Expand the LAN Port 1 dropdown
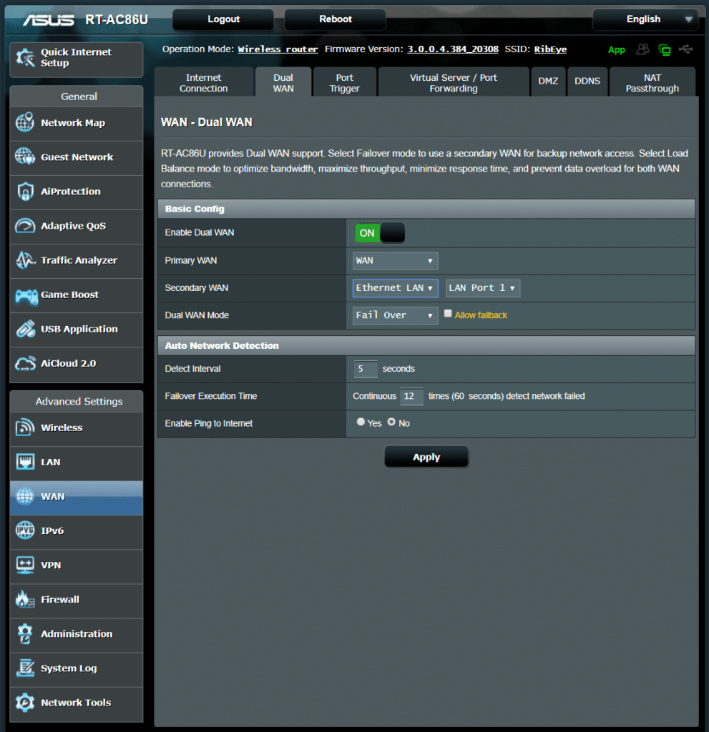The width and height of the screenshot is (709, 732). coord(482,288)
